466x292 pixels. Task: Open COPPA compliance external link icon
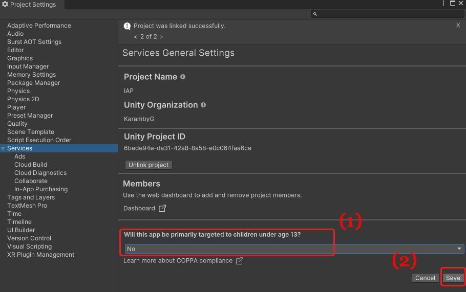(x=240, y=261)
